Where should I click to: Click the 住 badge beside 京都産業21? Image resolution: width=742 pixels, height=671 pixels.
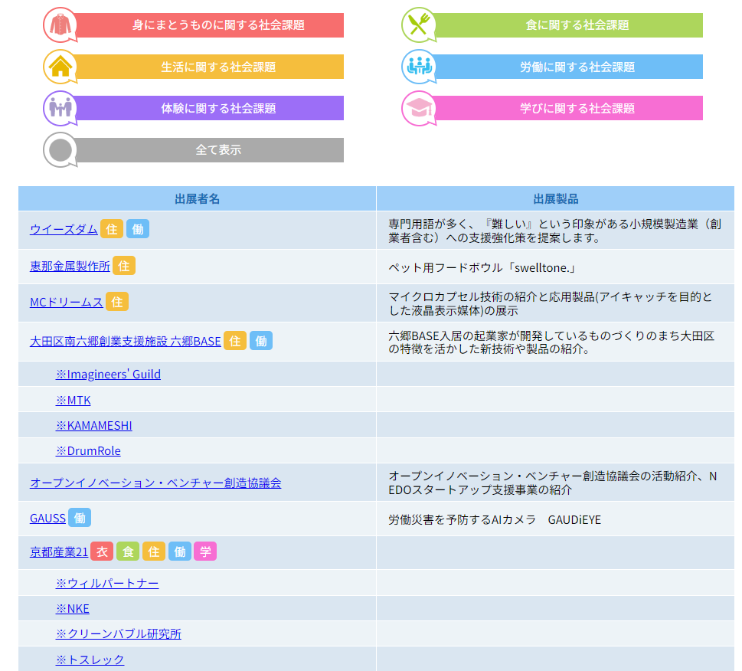154,552
